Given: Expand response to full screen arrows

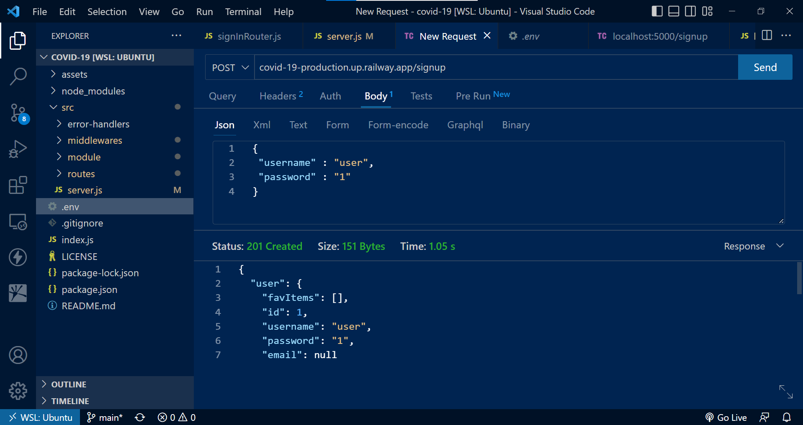Looking at the screenshot, I should tap(786, 392).
